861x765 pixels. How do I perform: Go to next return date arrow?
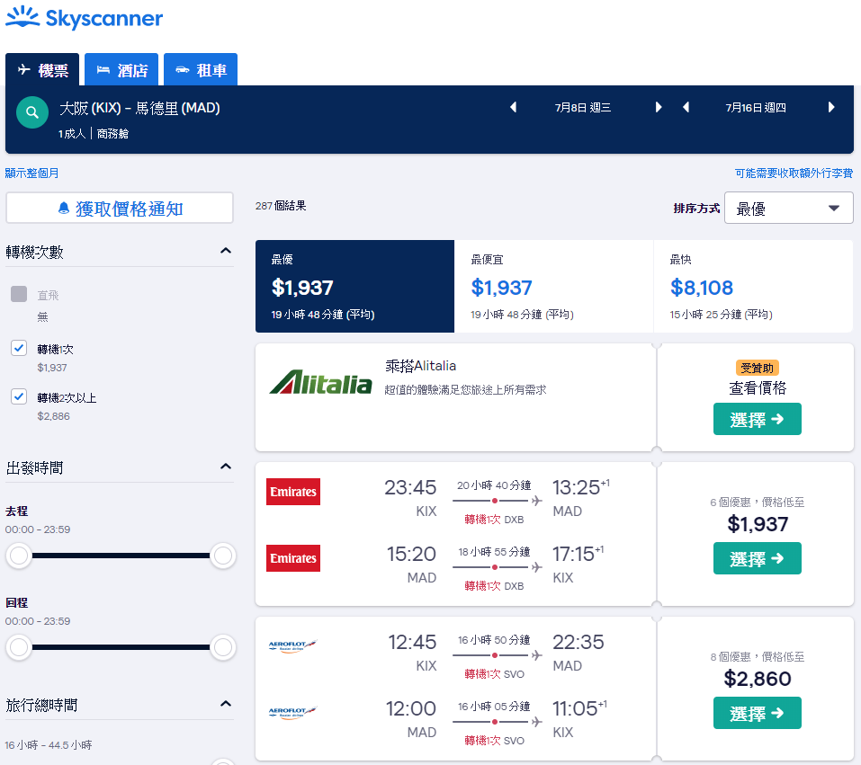tap(831, 107)
